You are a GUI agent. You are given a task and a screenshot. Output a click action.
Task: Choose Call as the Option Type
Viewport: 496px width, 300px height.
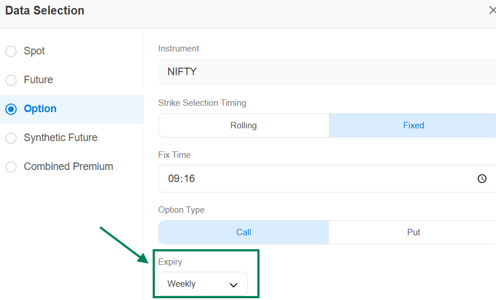(243, 232)
